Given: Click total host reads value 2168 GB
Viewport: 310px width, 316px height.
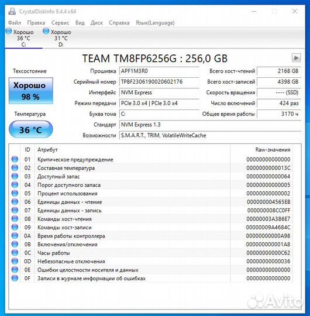Looking at the screenshot, I should pyautogui.click(x=279, y=71).
